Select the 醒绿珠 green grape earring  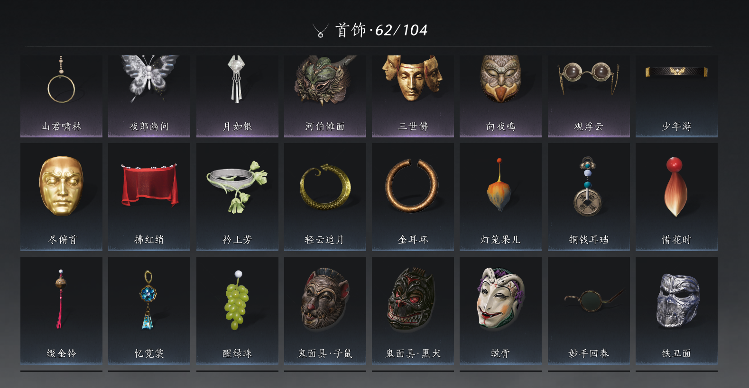point(237,311)
